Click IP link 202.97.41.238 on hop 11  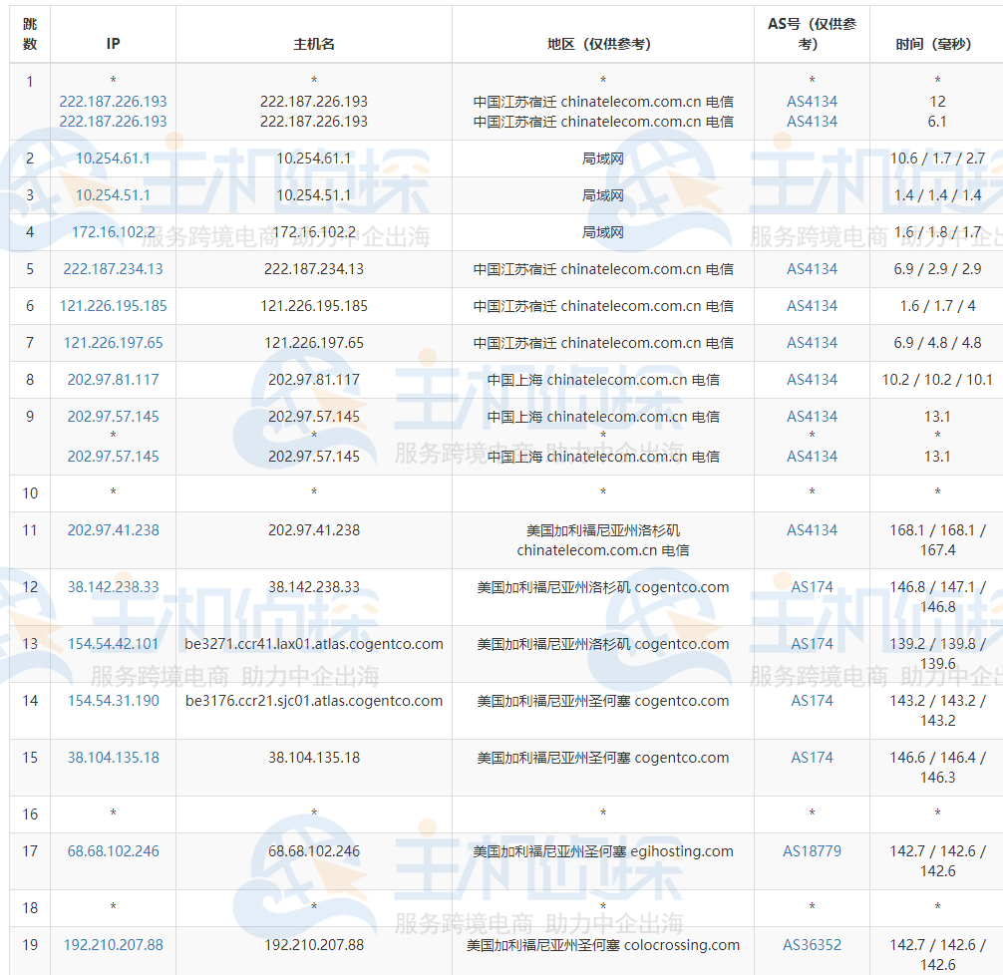point(113,530)
